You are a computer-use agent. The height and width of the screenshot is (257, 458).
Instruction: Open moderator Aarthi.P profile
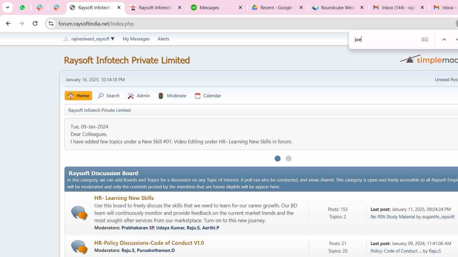point(211,228)
